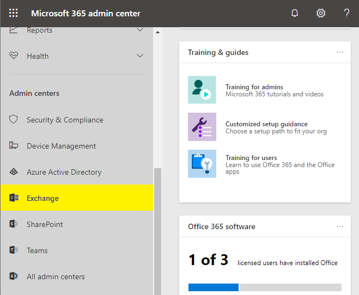
Task: Open the settings gear icon
Action: coord(321,13)
